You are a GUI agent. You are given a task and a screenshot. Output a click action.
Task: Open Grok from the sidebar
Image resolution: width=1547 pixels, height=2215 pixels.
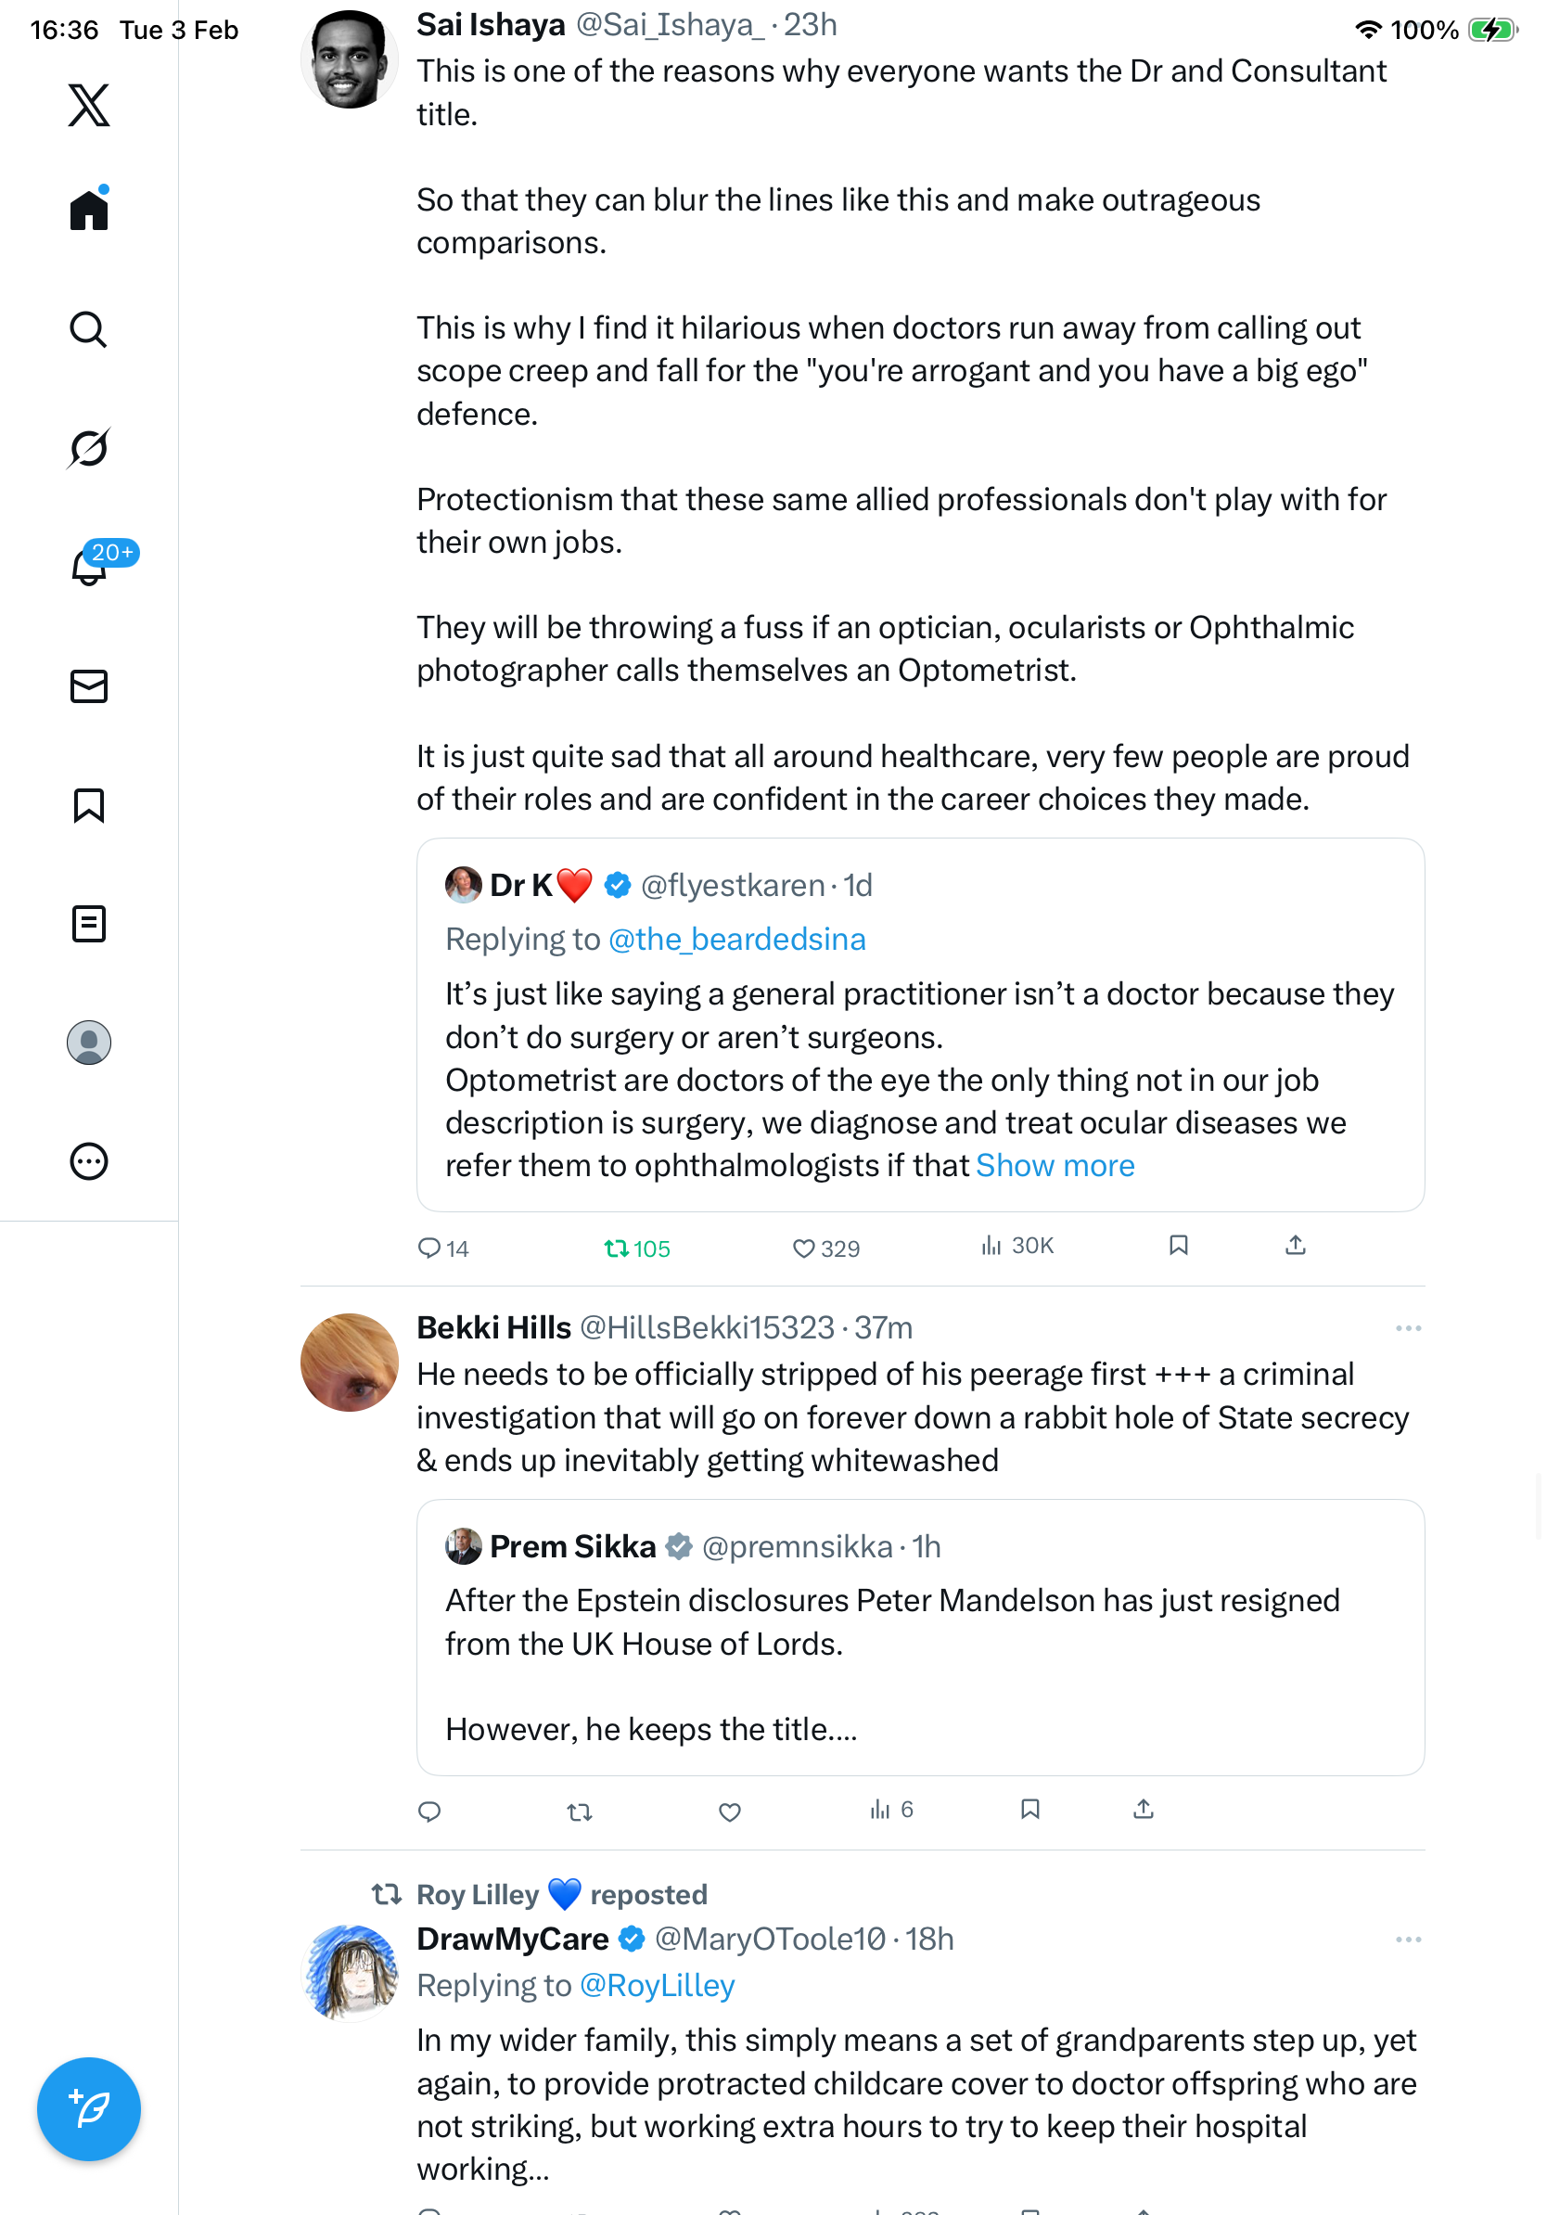click(89, 448)
